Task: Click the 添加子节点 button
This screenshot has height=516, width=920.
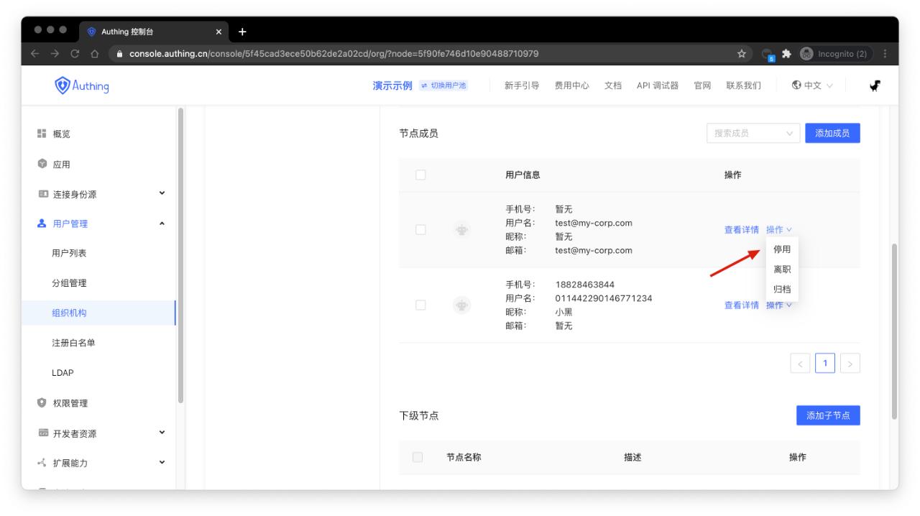Action: pos(828,416)
